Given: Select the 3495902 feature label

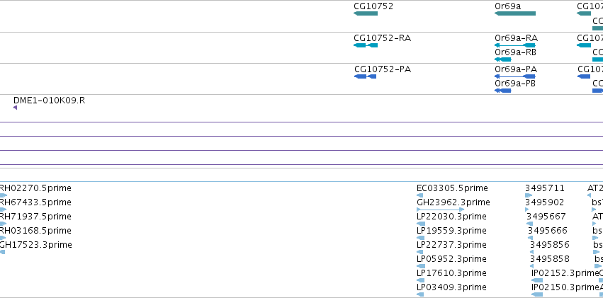Looking at the screenshot, I should pos(545,202).
